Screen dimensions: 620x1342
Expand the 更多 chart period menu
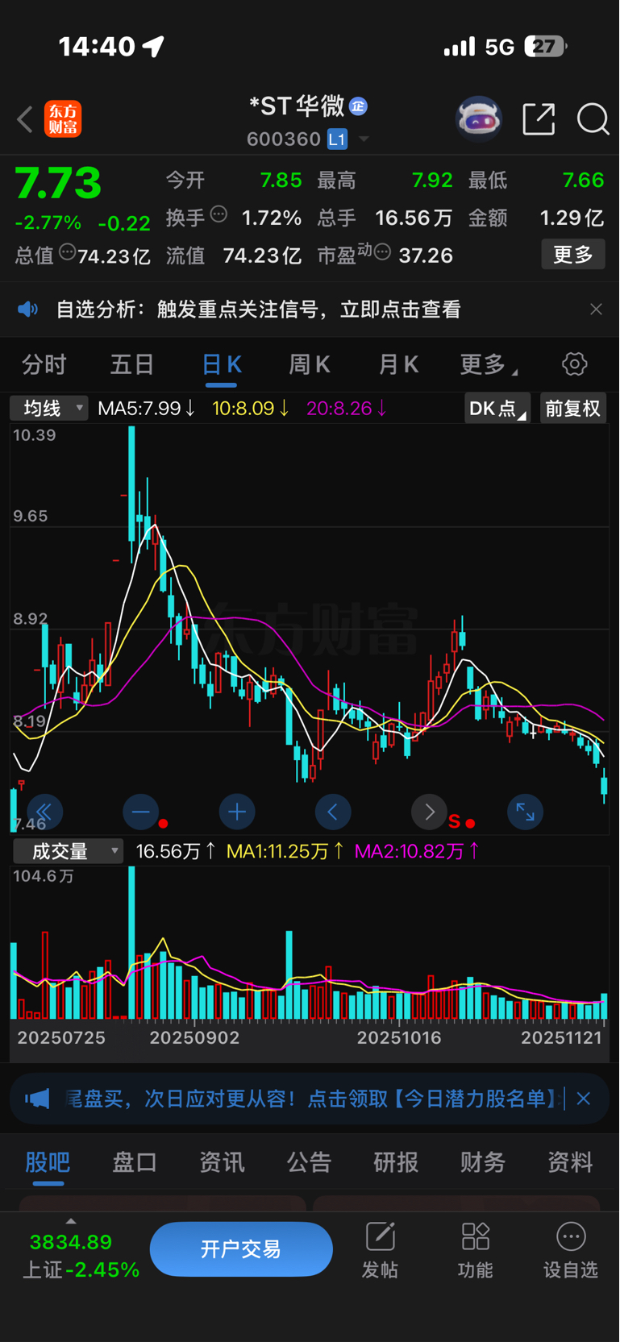[x=488, y=365]
